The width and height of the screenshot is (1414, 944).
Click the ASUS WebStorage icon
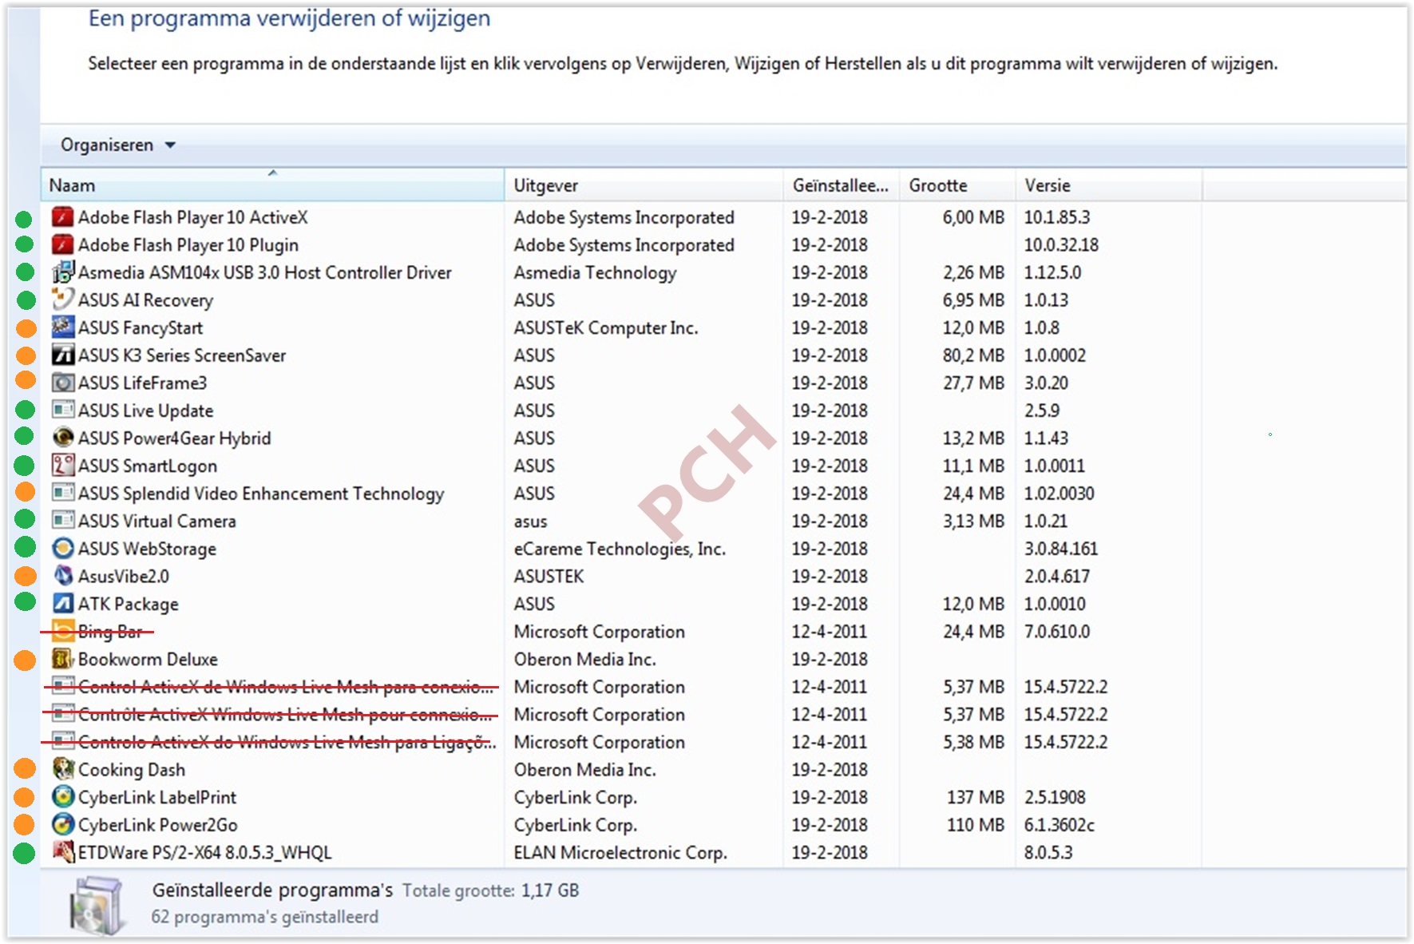point(62,548)
